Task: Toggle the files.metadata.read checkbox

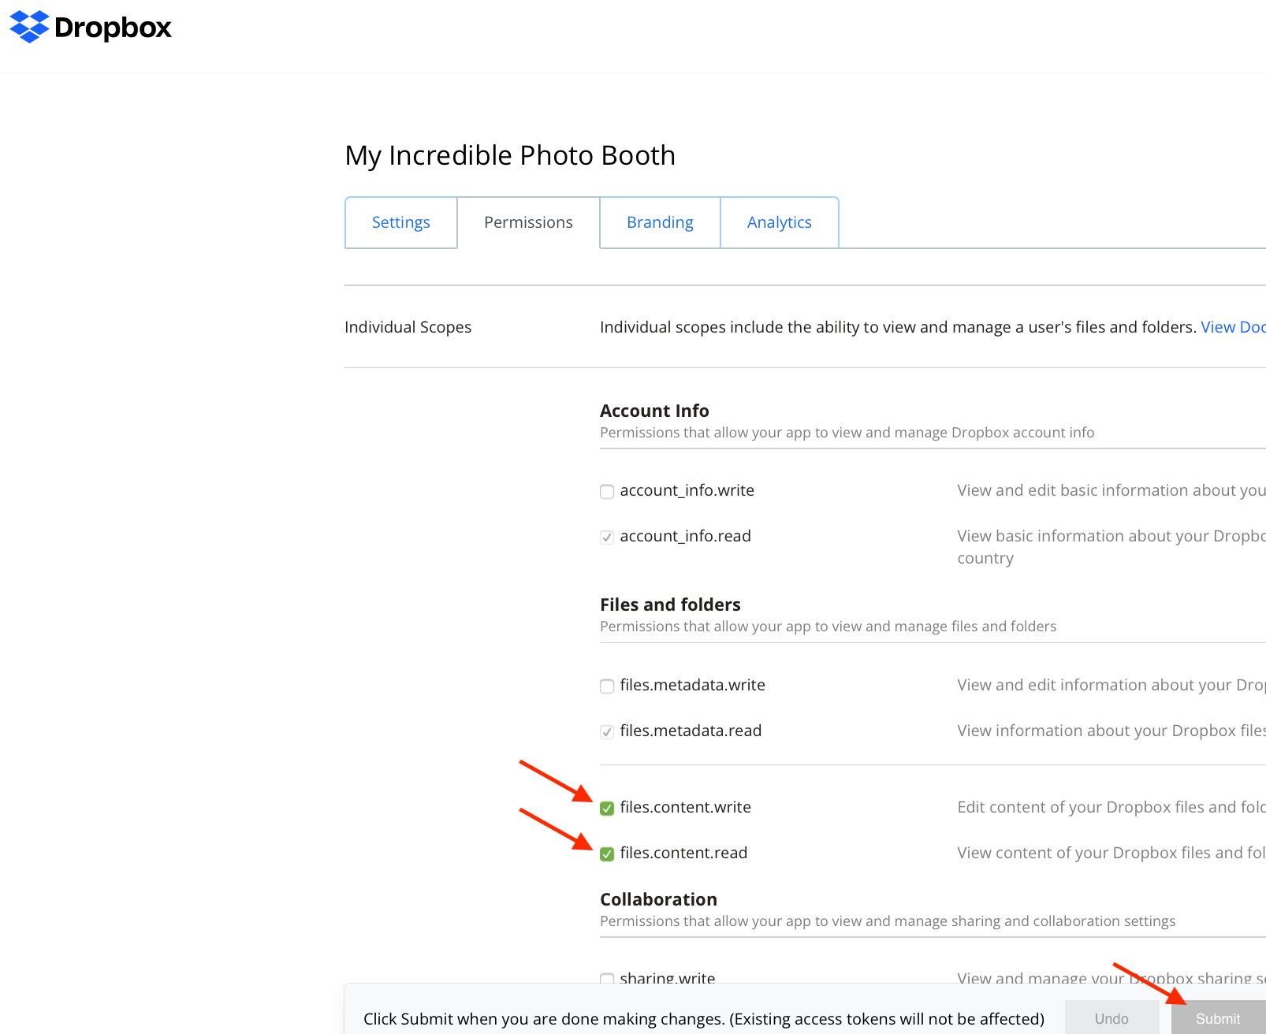Action: point(607,732)
